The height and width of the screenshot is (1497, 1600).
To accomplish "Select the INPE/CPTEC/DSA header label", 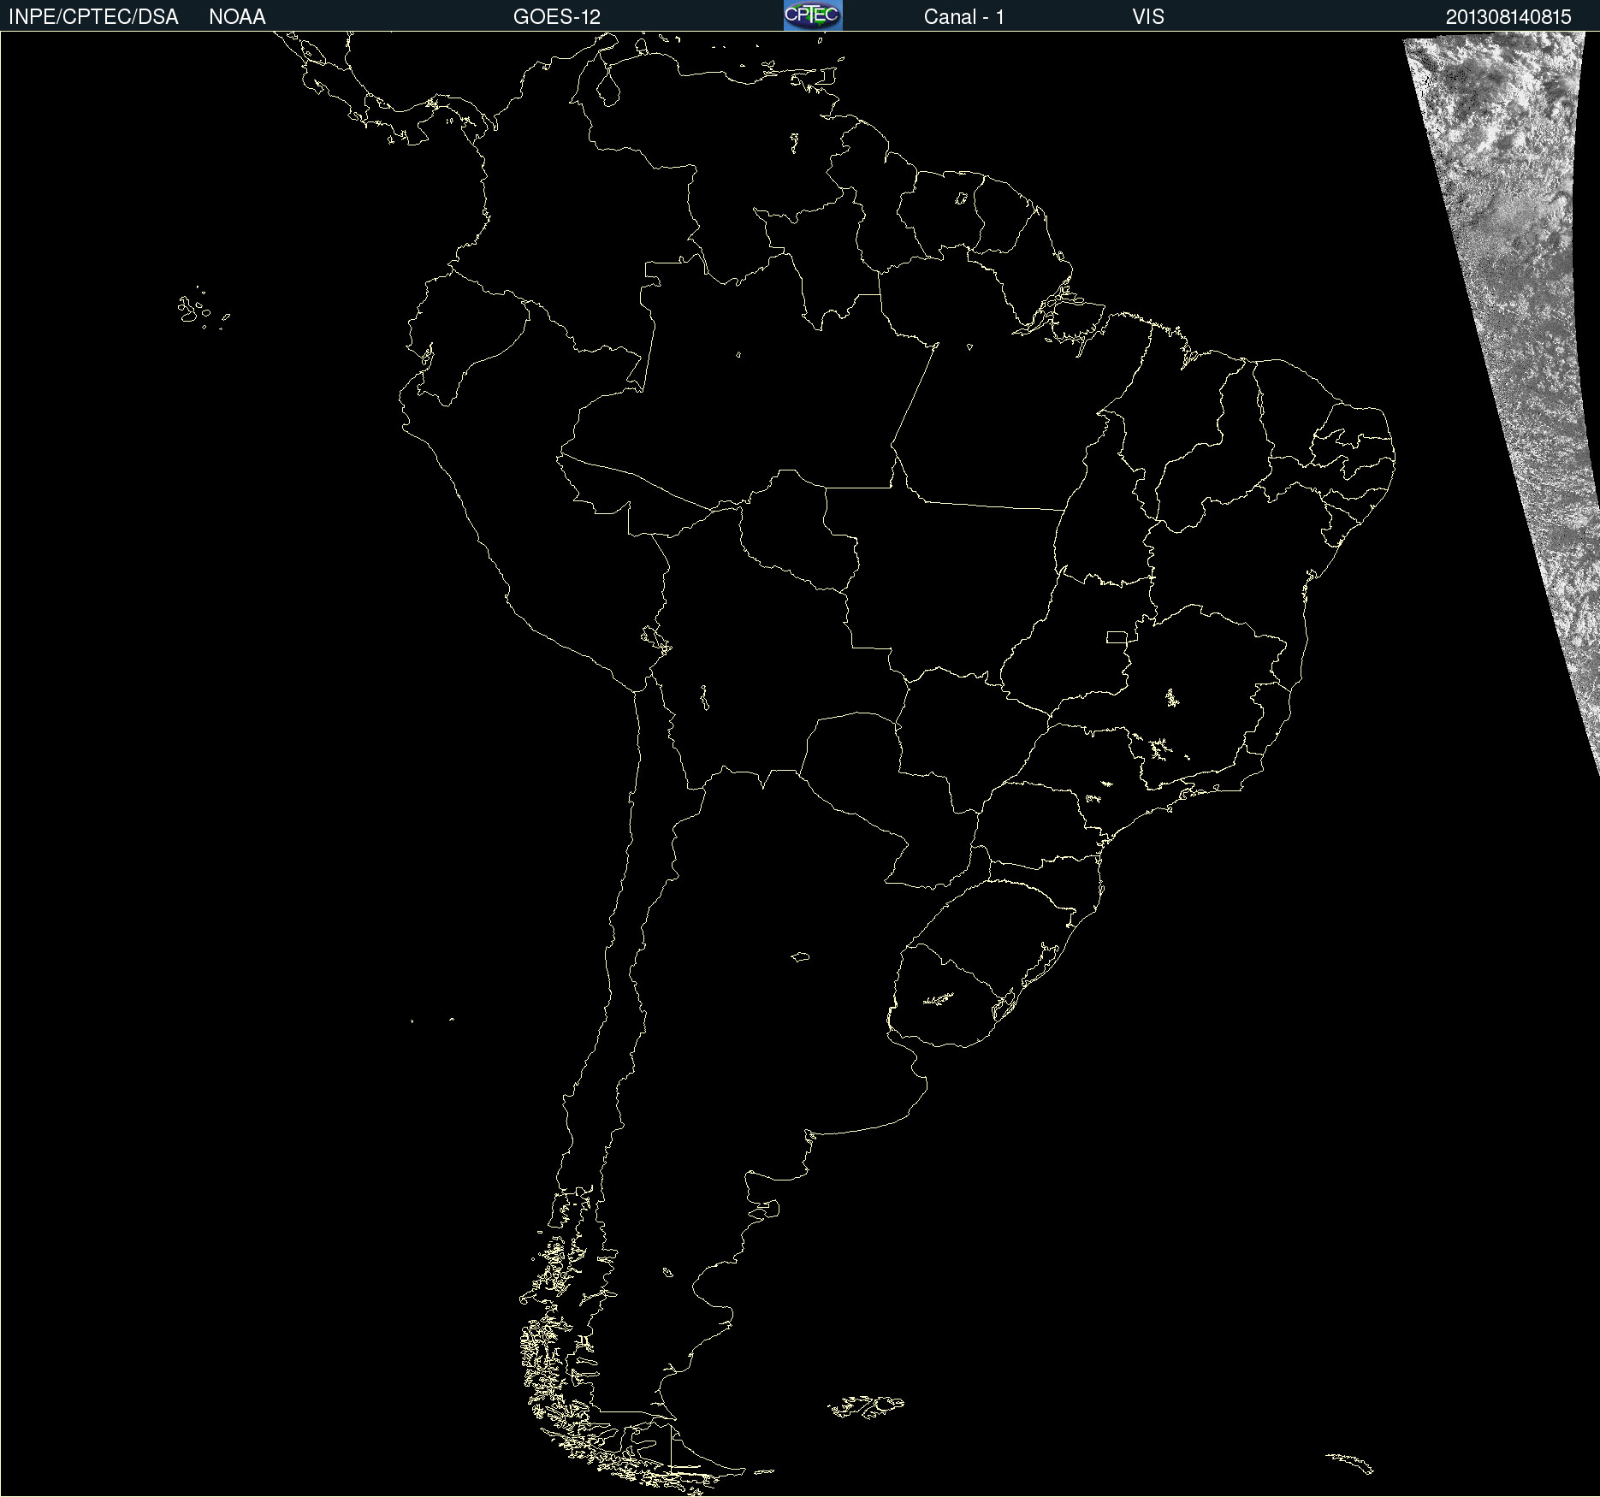I will coord(93,17).
